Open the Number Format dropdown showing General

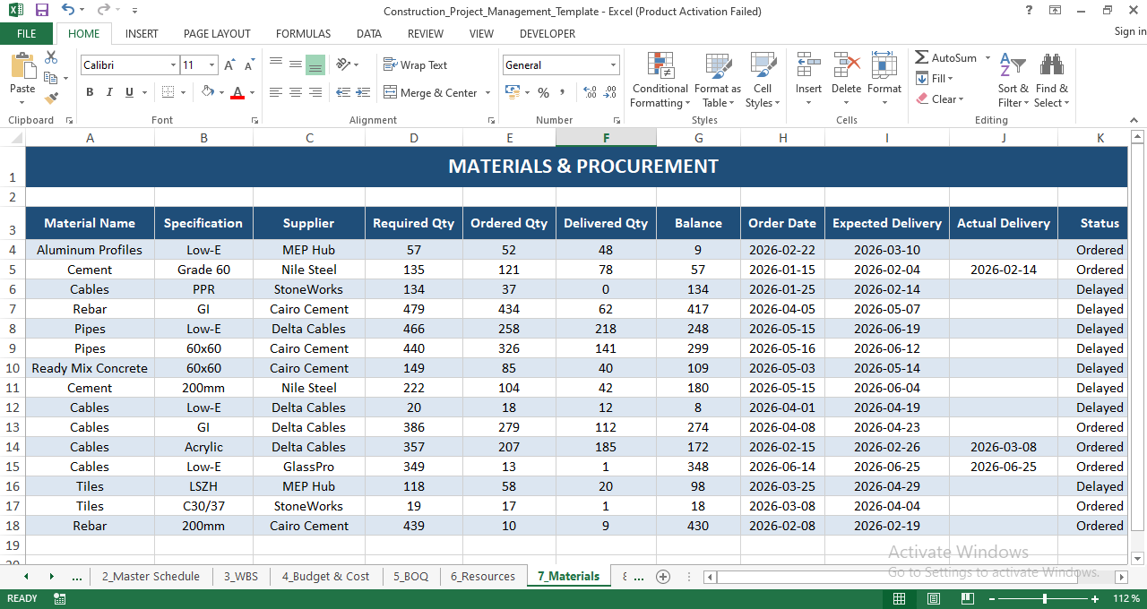tap(561, 64)
